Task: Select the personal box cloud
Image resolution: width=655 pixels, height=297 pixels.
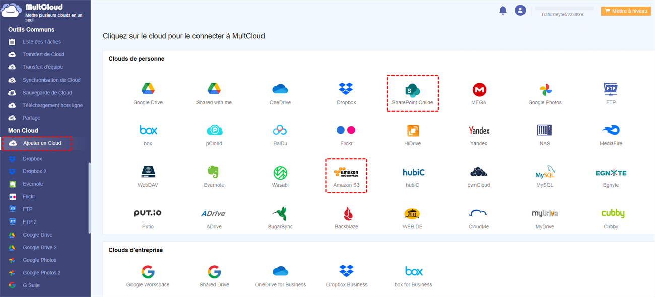Action: tap(148, 135)
